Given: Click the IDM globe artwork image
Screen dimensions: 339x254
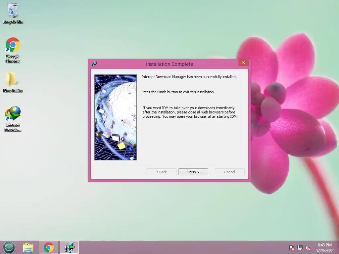Looking at the screenshot, I should pyautogui.click(x=116, y=117).
